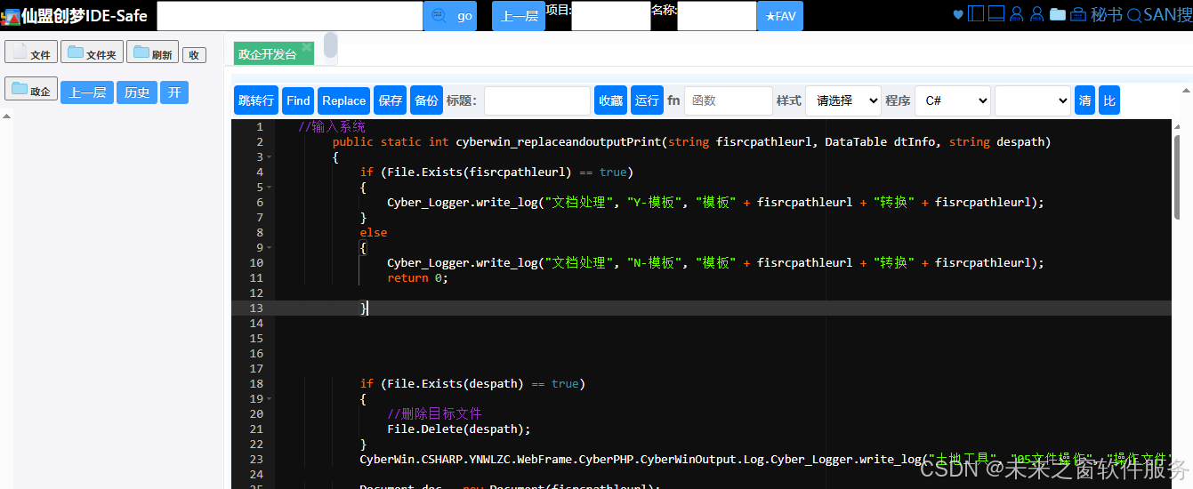Viewport: 1193px width, 489px height.
Task: Click the second user avatar icon
Action: (x=1036, y=14)
